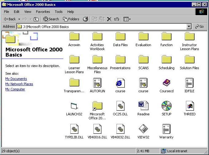
Task: Follow the My Network Places link
Action: [19, 84]
